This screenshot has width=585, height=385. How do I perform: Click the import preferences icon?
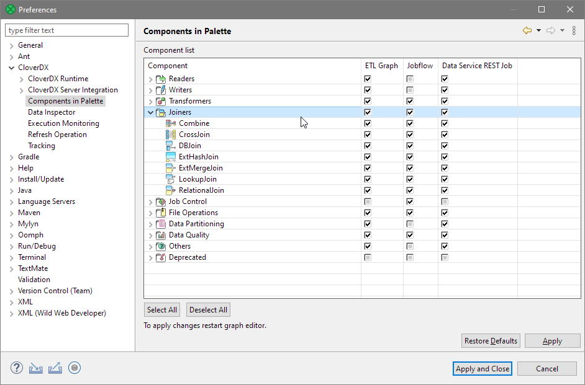coord(35,368)
